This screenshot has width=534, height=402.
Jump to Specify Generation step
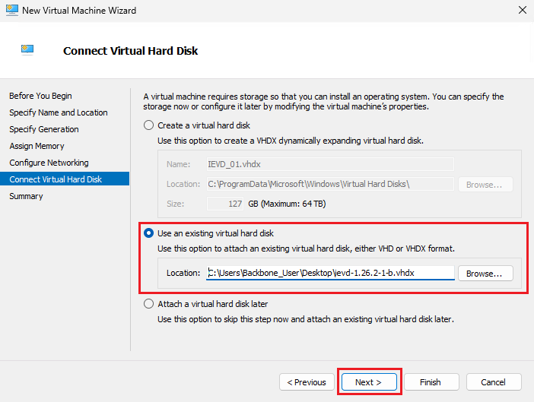pyautogui.click(x=44, y=129)
